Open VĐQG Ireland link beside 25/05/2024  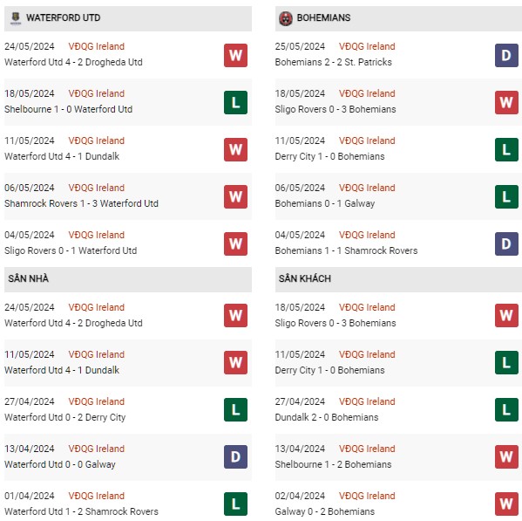click(x=367, y=46)
